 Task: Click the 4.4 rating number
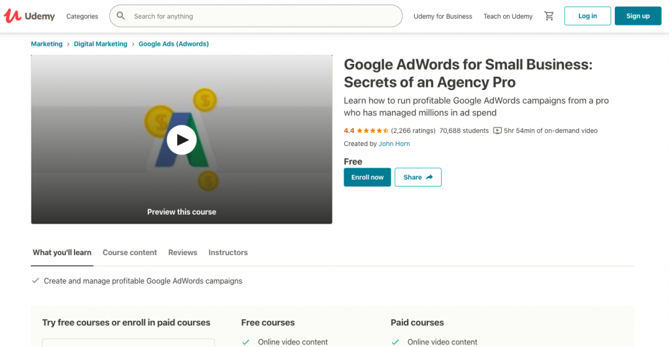(349, 130)
